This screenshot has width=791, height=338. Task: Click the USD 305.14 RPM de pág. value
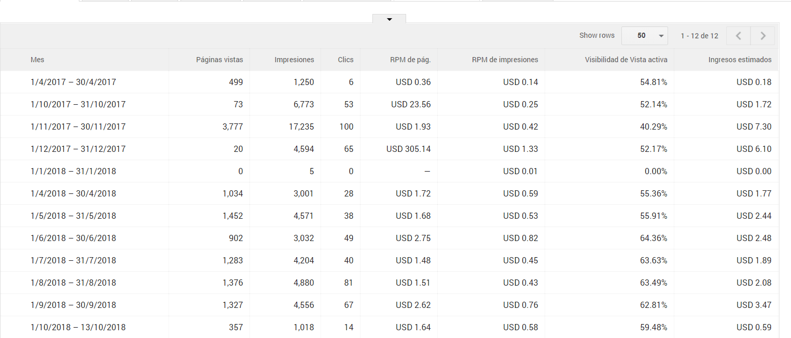coord(408,149)
